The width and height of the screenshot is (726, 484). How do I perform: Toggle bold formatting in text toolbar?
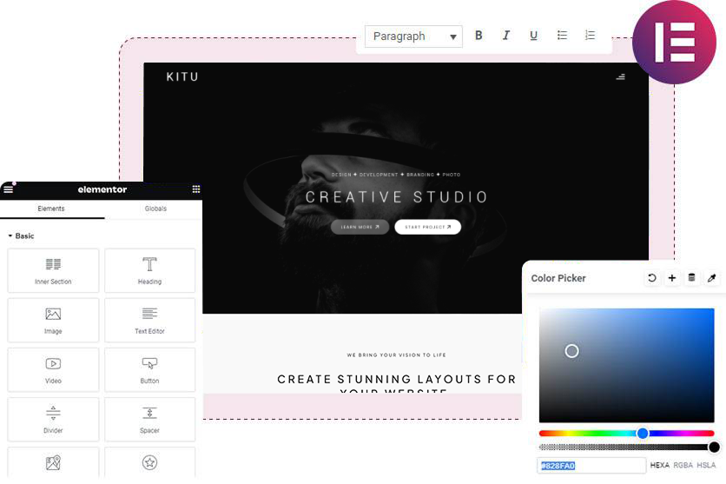[x=478, y=36]
